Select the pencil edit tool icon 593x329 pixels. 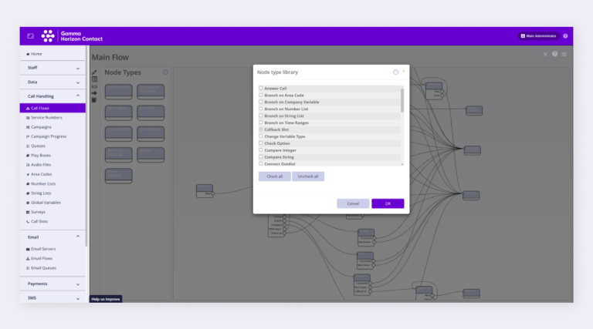click(x=94, y=72)
